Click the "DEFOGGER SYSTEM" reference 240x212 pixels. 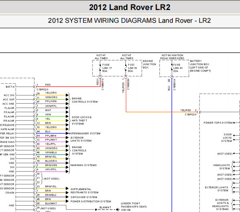coord(84,197)
